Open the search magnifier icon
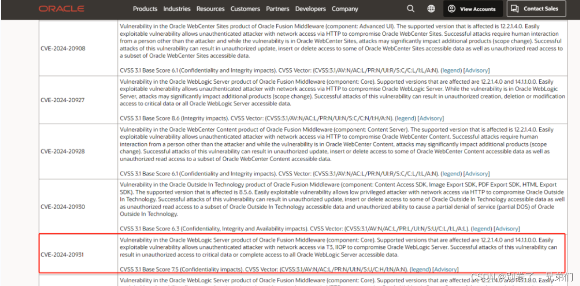Screen dimensions: 580x286 [410, 9]
